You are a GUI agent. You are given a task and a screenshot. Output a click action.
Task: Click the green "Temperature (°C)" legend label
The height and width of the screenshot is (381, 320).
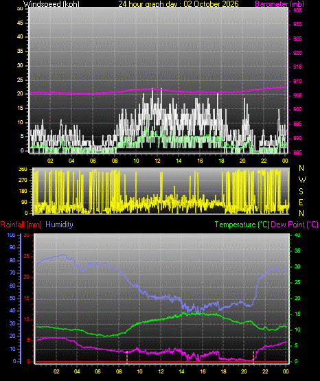coord(242,224)
